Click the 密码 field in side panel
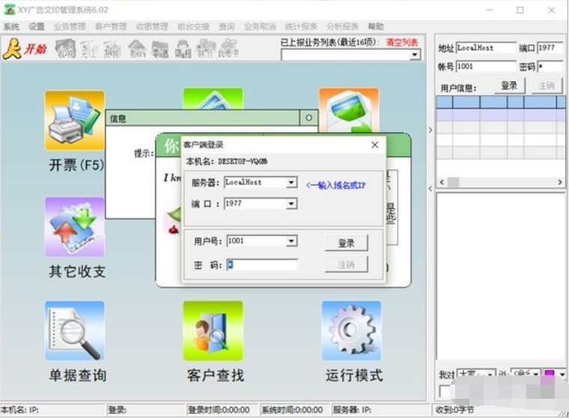Viewport: 569px width, 419px height. coord(550,67)
